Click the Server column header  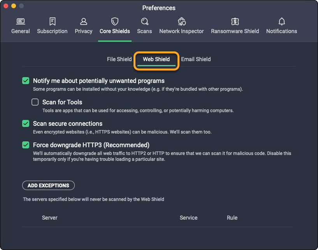(x=49, y=218)
